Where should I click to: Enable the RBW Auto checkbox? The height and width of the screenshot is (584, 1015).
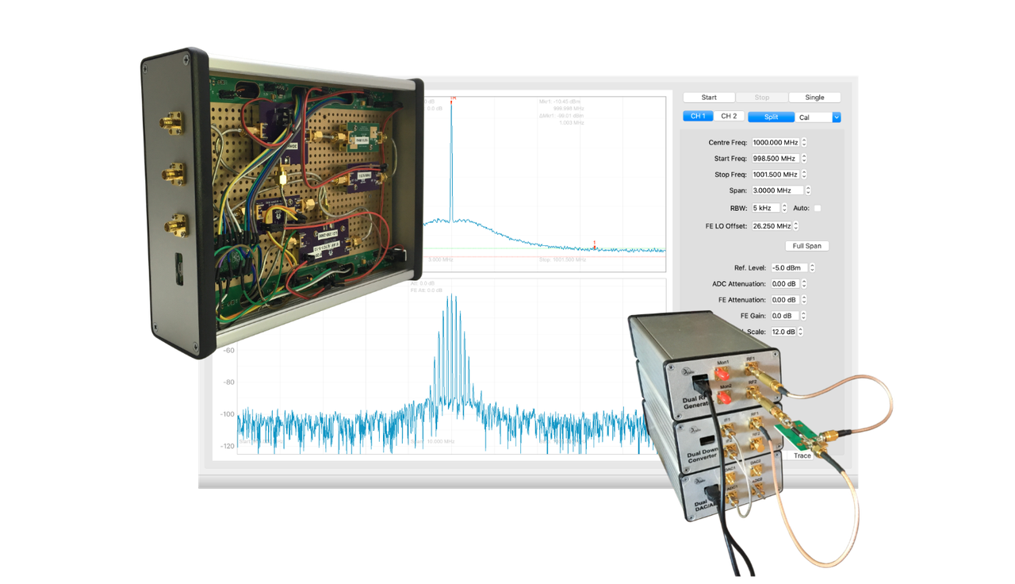point(818,208)
